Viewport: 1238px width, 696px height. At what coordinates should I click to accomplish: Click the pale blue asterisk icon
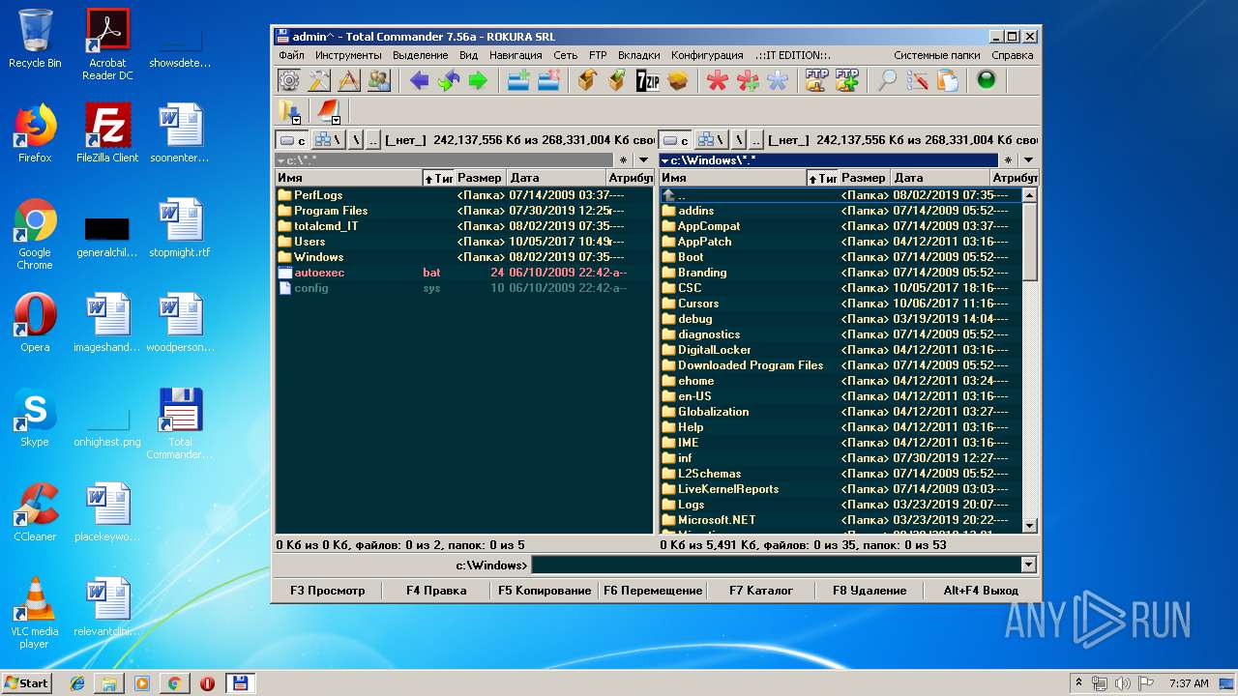pos(778,80)
